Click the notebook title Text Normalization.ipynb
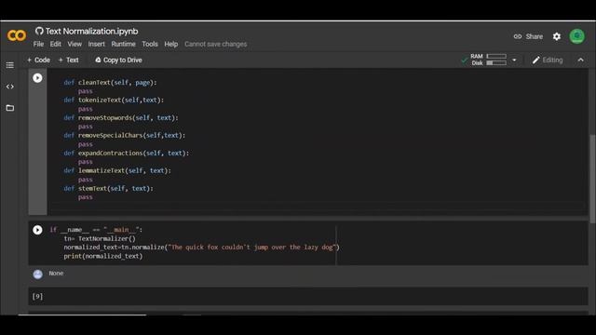The image size is (596, 335). click(x=91, y=31)
